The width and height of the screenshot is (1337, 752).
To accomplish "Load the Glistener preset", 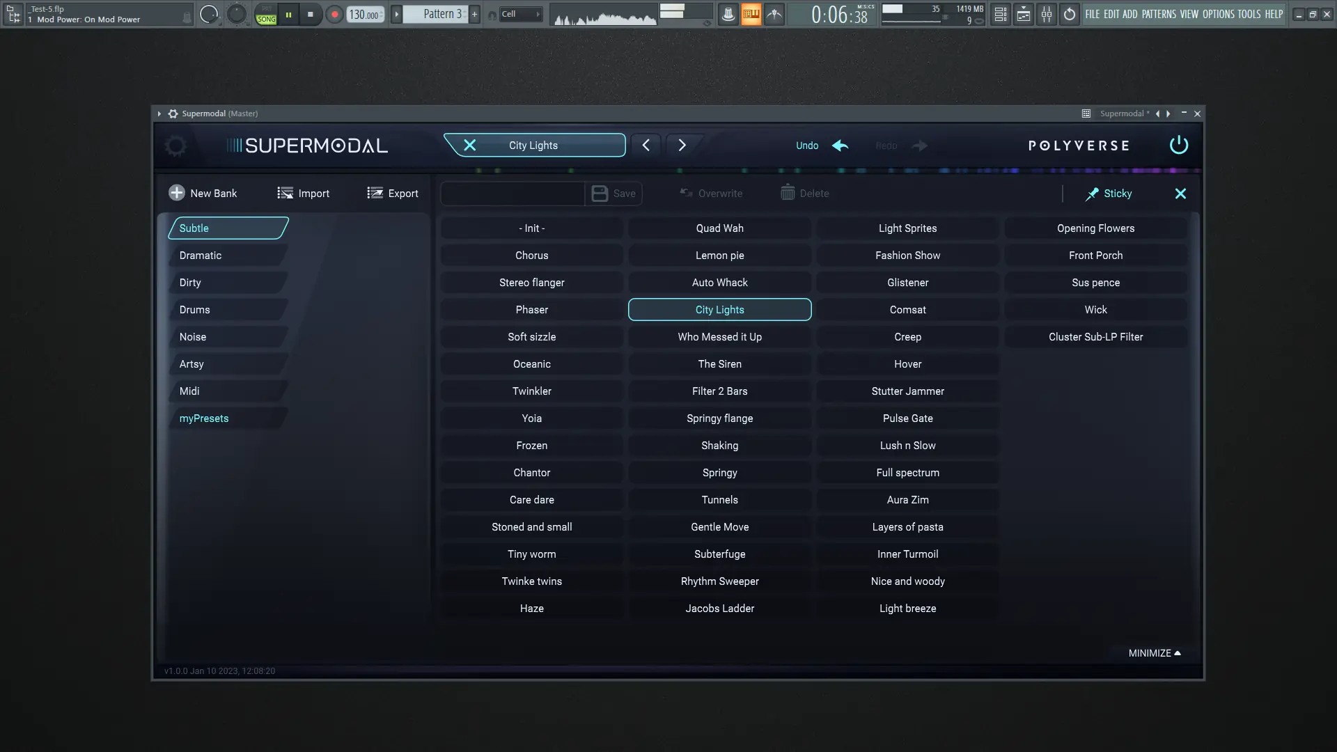I will [x=907, y=283].
